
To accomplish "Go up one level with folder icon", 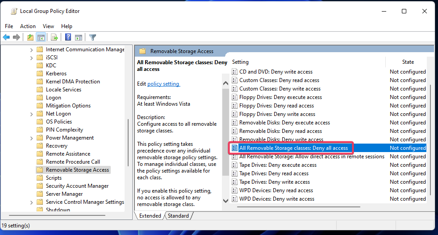I will (x=30, y=37).
